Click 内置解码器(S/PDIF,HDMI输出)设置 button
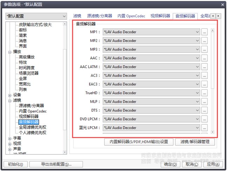Image resolution: width=228 pixels, height=172 pixels. (x=139, y=142)
